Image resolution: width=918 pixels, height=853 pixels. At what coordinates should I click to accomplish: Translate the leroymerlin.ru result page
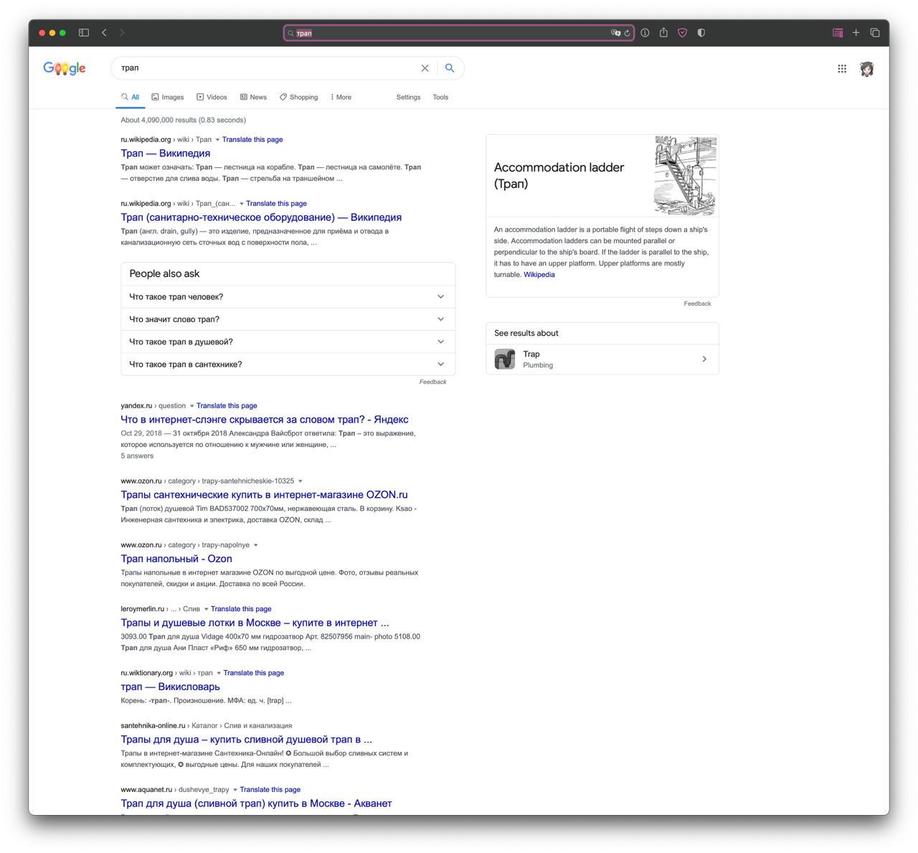tap(241, 609)
